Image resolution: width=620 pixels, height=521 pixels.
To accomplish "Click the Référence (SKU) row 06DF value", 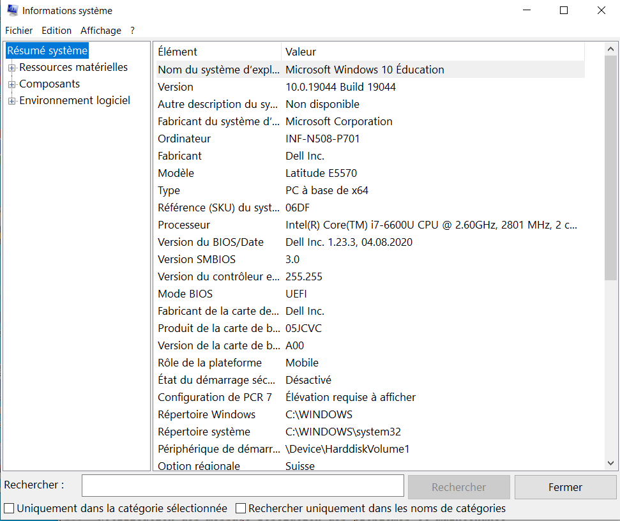I will pos(298,208).
